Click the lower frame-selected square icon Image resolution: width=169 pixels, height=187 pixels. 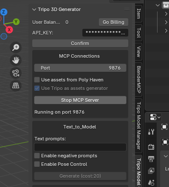(165, 142)
